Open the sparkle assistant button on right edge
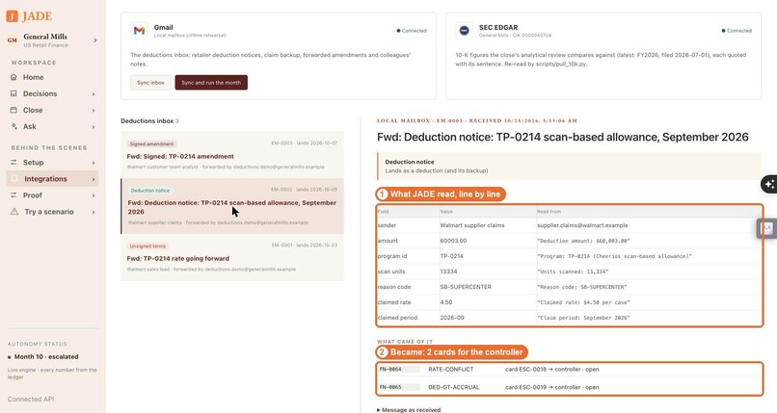777x413 pixels. click(x=769, y=184)
